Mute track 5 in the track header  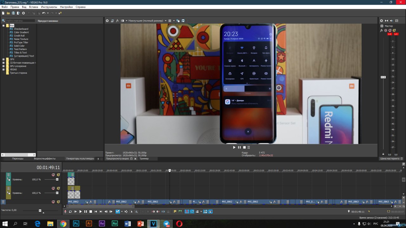pos(53,175)
